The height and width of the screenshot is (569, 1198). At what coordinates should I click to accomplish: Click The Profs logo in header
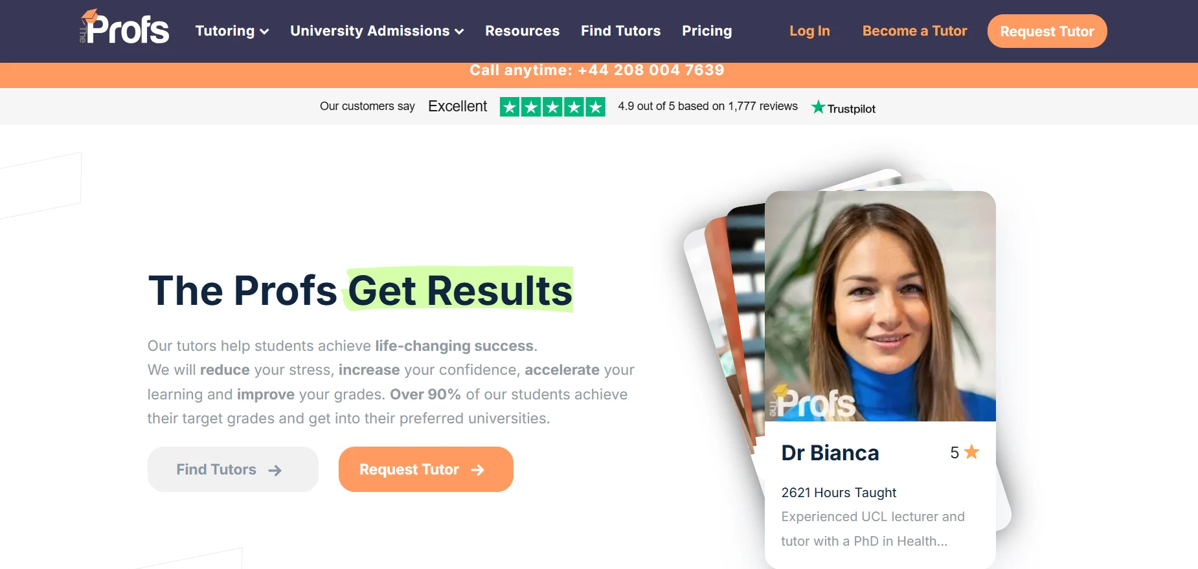(124, 27)
